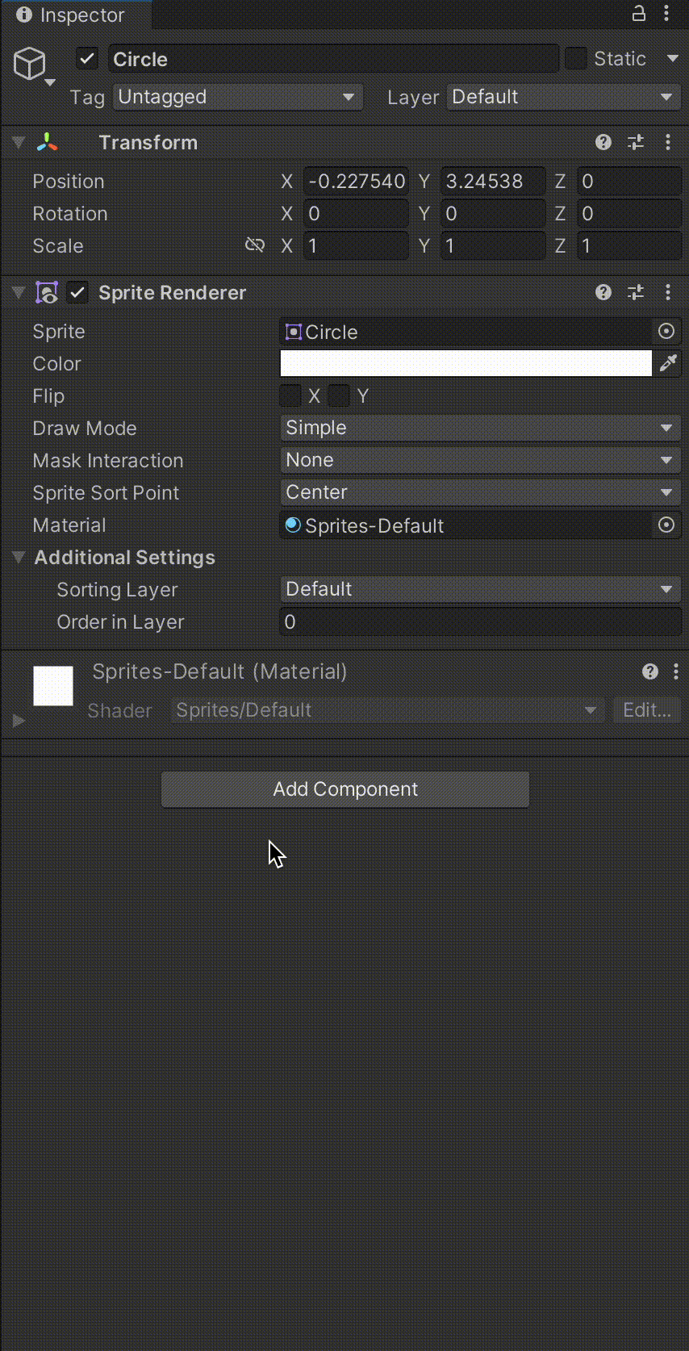
Task: Open the white Color swatch field
Action: 466,363
